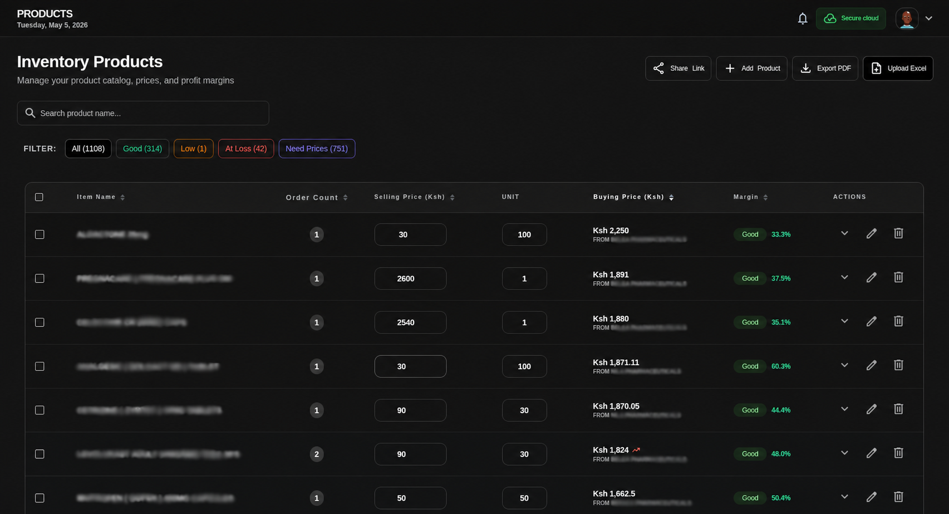Tick checkbox for the Ksh 1,662.5 row
Image resolution: width=949 pixels, height=514 pixels.
pos(40,498)
